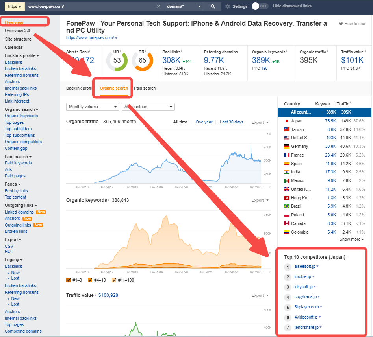Open the Export menu for Organic traffic chart
The height and width of the screenshot is (337, 373).
click(260, 122)
